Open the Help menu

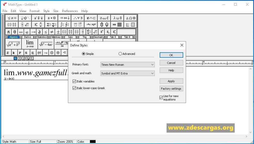coord(84,11)
